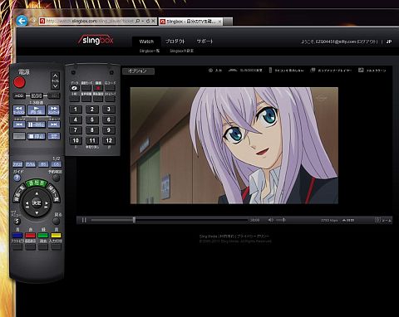Image resolution: width=399 pixels, height=317 pixels.
Task: Click the HDD button on the remote
Action: (19, 96)
